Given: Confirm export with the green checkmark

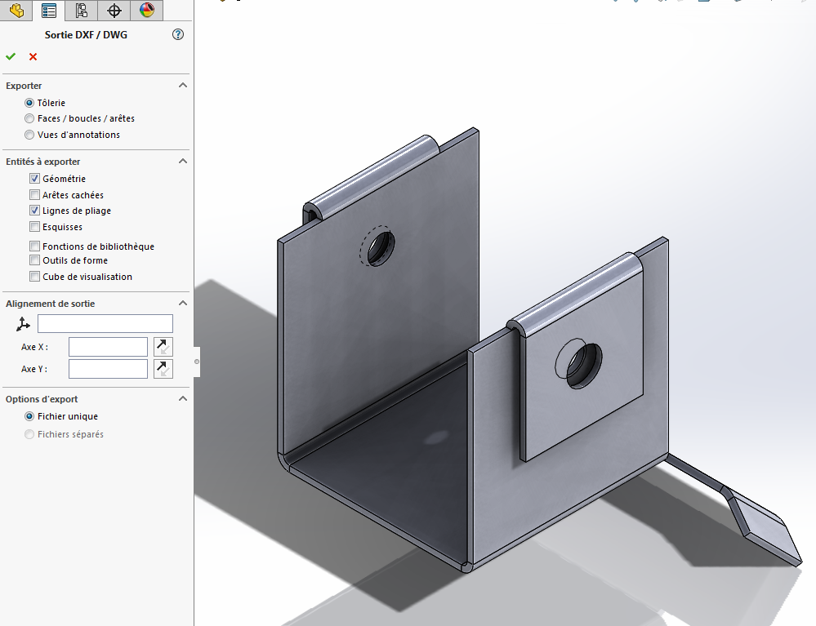Looking at the screenshot, I should (11, 56).
